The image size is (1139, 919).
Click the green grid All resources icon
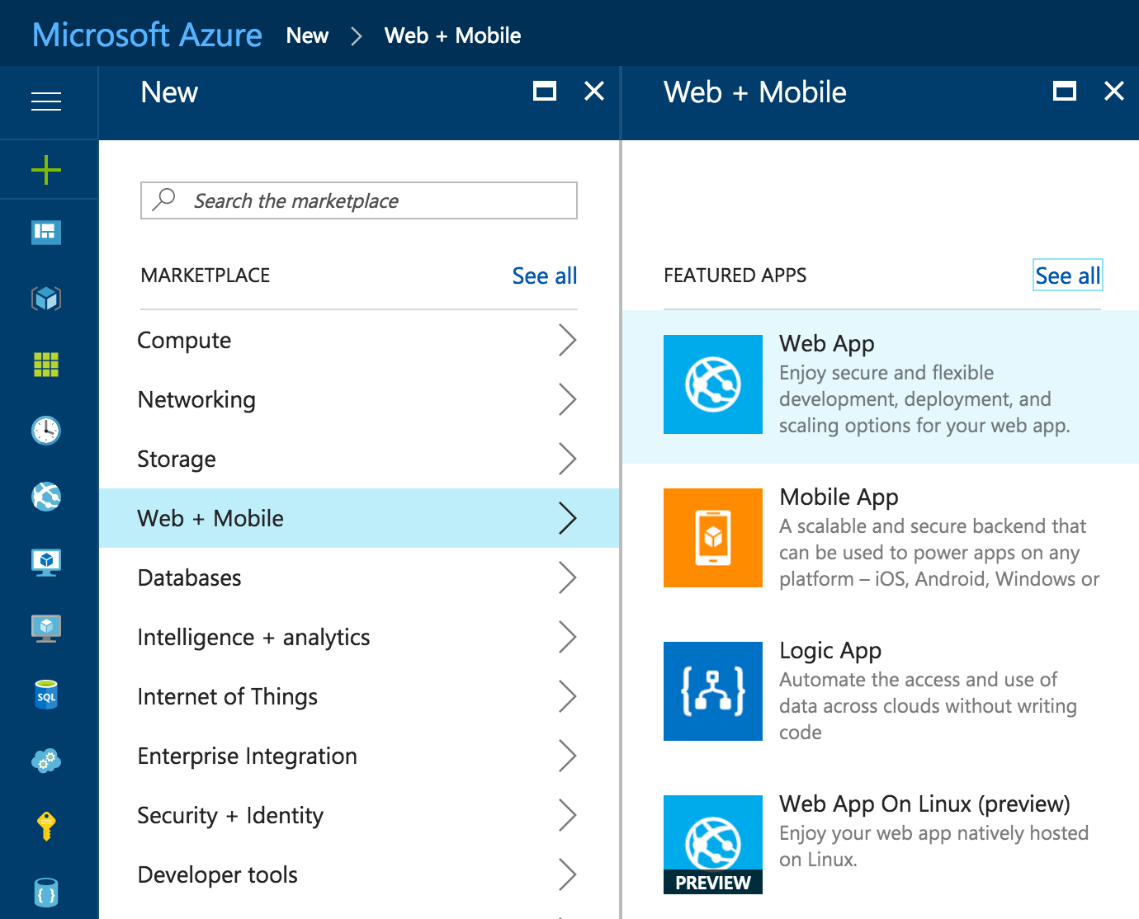[46, 364]
